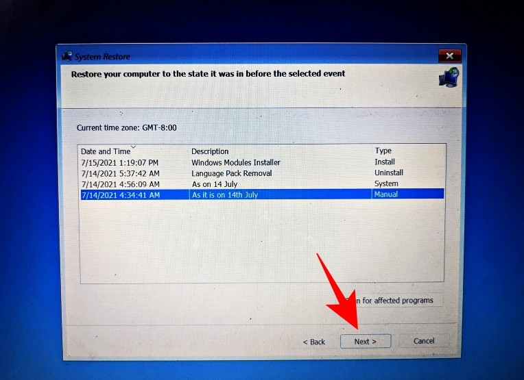Click the restore computer clock icon
Image resolution: width=524 pixels, height=380 pixels.
[449, 77]
